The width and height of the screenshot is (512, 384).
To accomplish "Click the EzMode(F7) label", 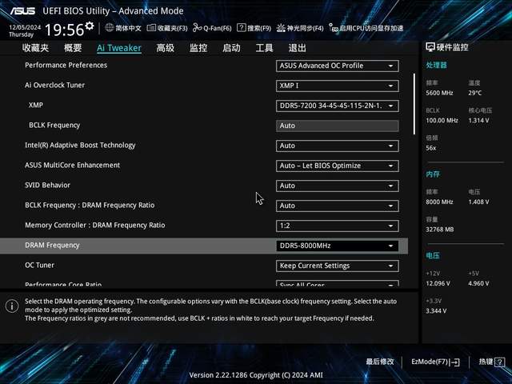I will coord(430,362).
